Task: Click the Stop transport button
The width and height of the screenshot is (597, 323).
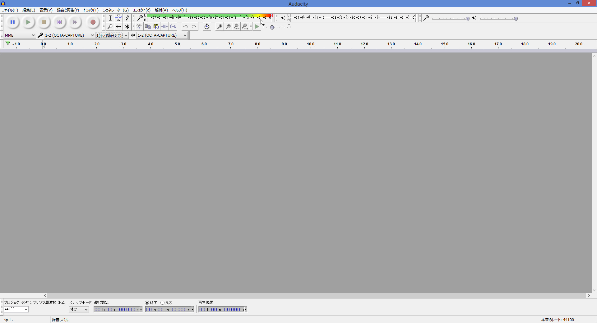Action: tap(44, 22)
